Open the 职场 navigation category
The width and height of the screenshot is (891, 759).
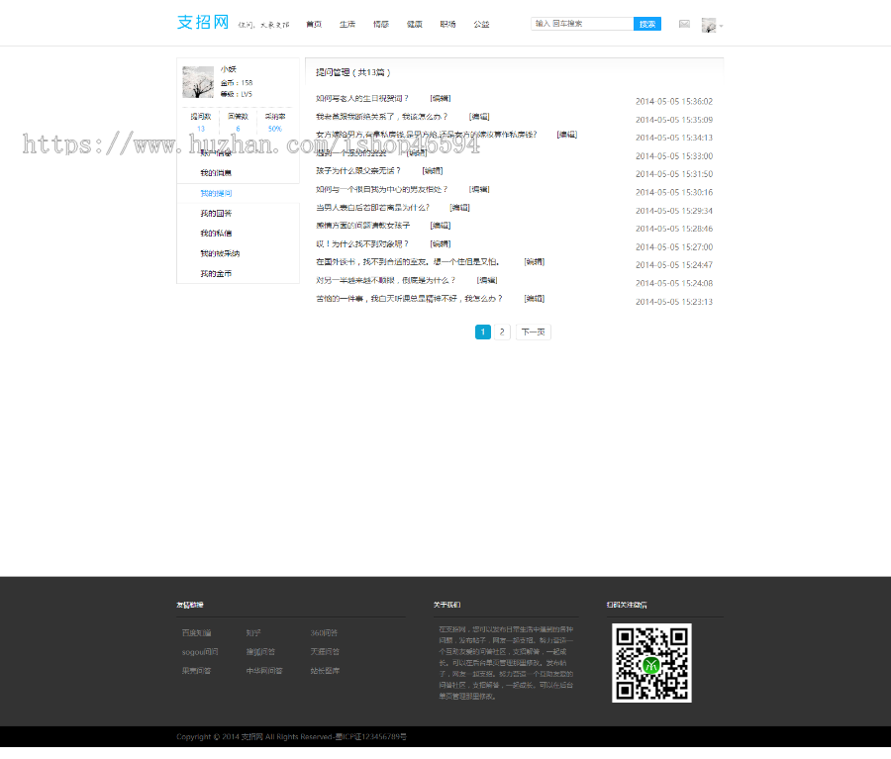click(447, 25)
